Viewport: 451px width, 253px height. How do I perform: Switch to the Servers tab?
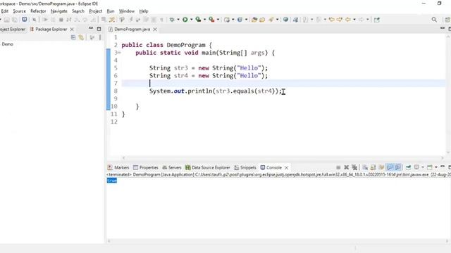(172, 167)
